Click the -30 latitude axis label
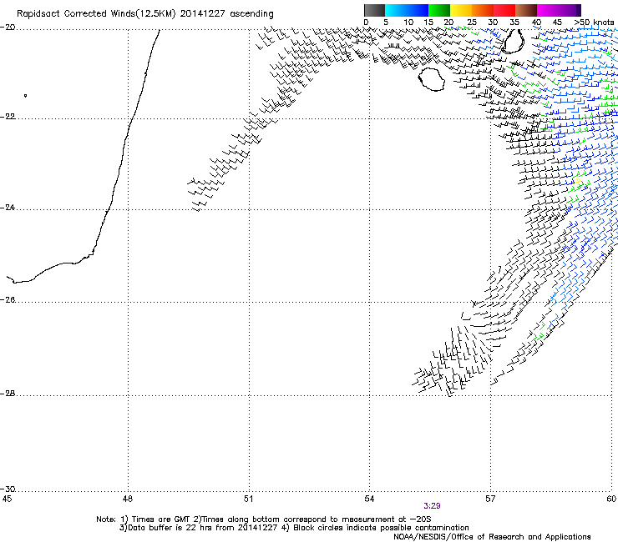 pyautogui.click(x=8, y=489)
